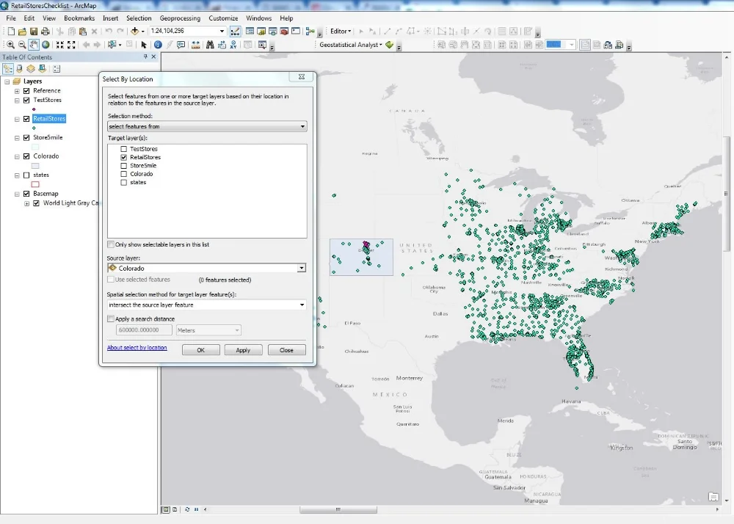734x524 pixels.
Task: Click the states layer red symbol swatch
Action: [35, 184]
